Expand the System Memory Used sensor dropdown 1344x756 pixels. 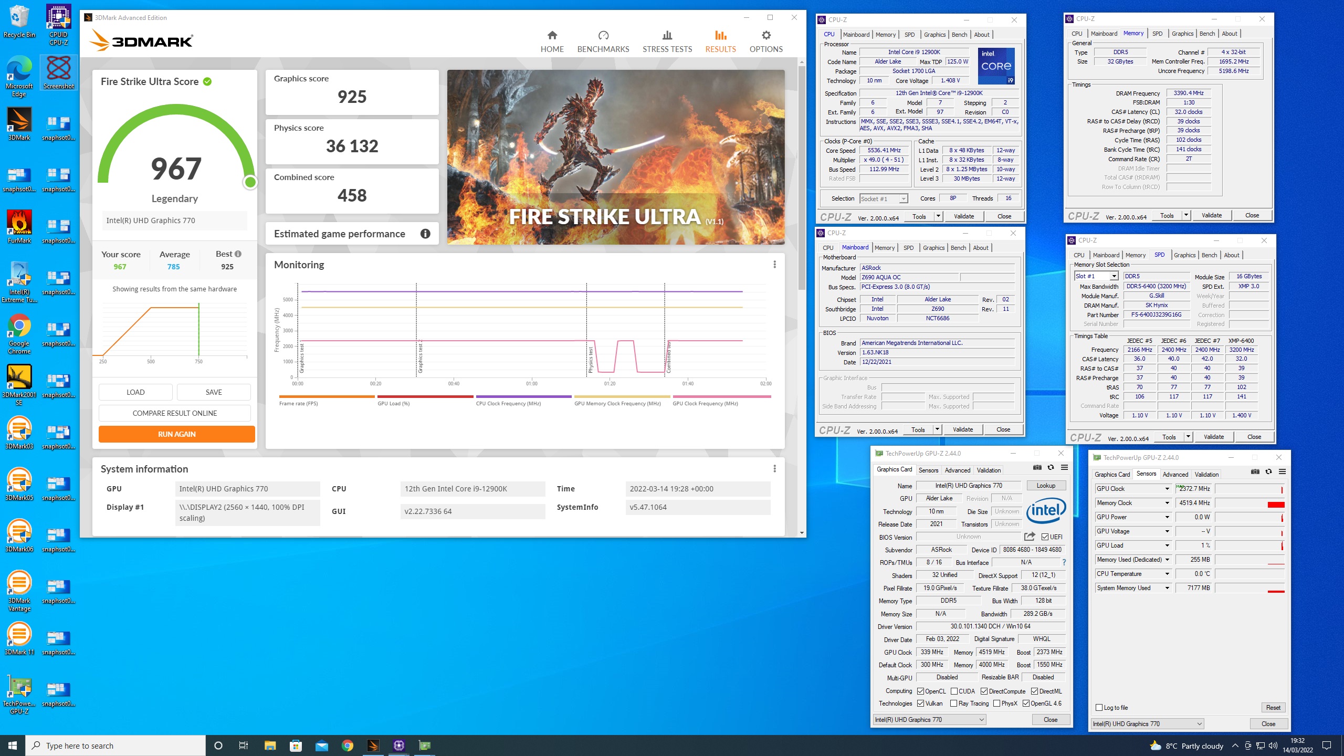pyautogui.click(x=1167, y=588)
